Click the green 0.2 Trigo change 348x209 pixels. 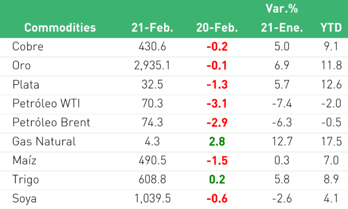217,180
